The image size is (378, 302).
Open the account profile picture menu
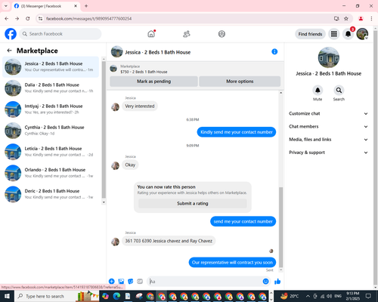362,34
